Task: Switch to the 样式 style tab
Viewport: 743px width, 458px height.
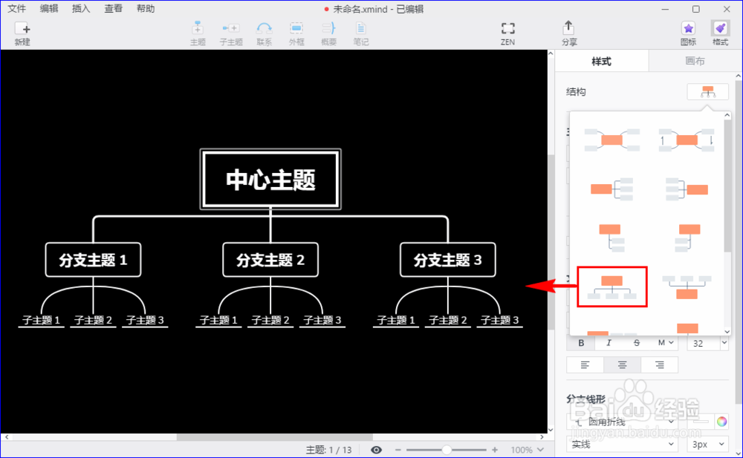Action: coord(601,61)
